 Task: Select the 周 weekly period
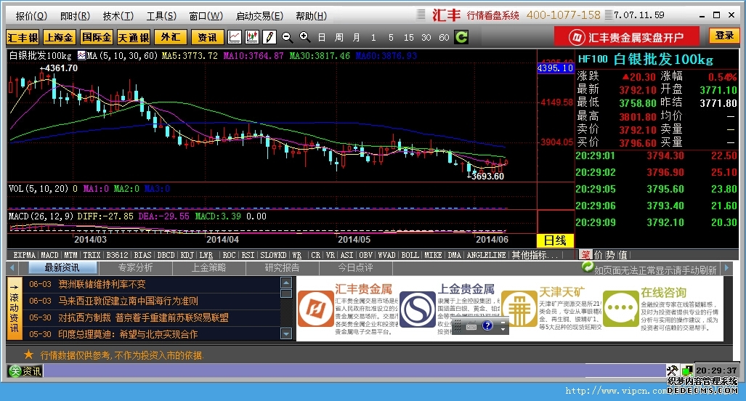(x=339, y=37)
